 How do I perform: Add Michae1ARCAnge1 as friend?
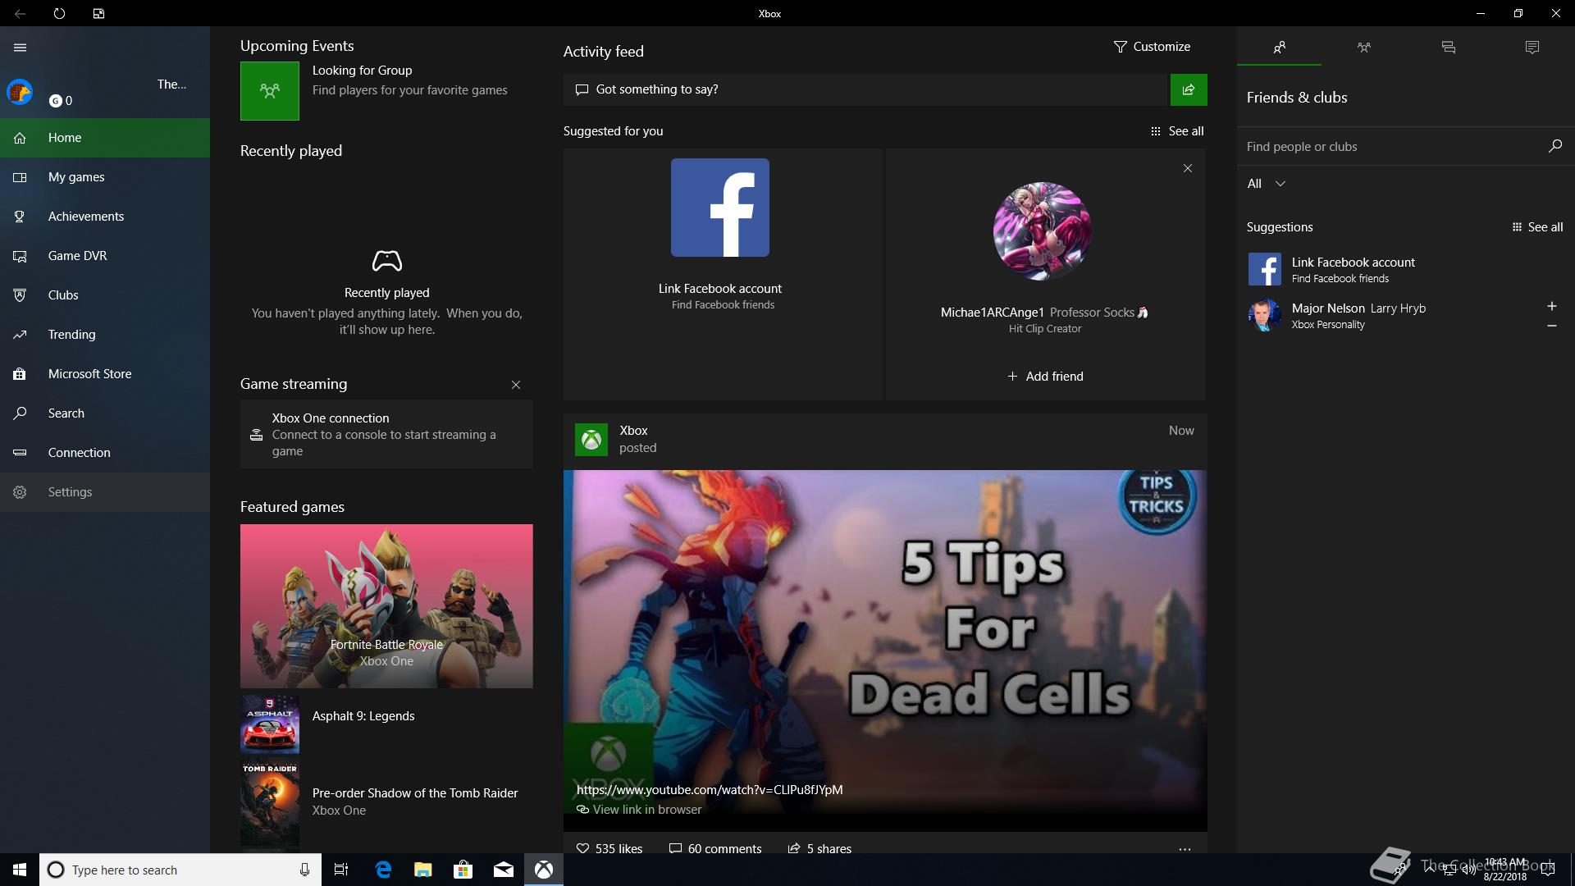1045,377
